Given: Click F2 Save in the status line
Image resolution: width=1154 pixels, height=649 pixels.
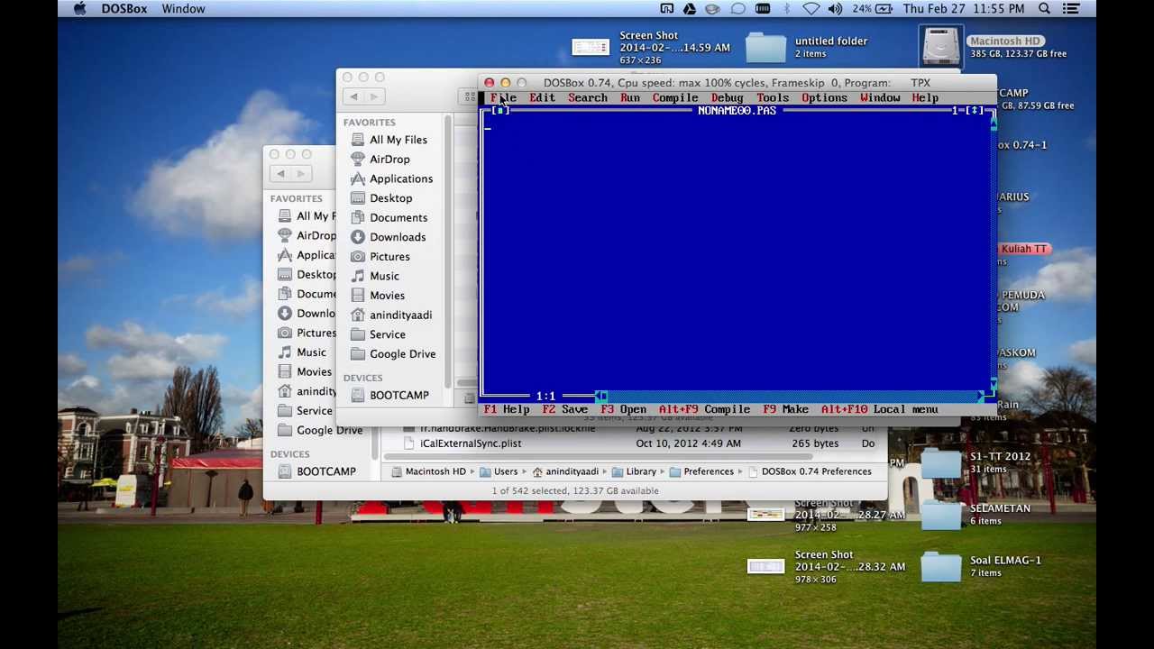Looking at the screenshot, I should [565, 409].
